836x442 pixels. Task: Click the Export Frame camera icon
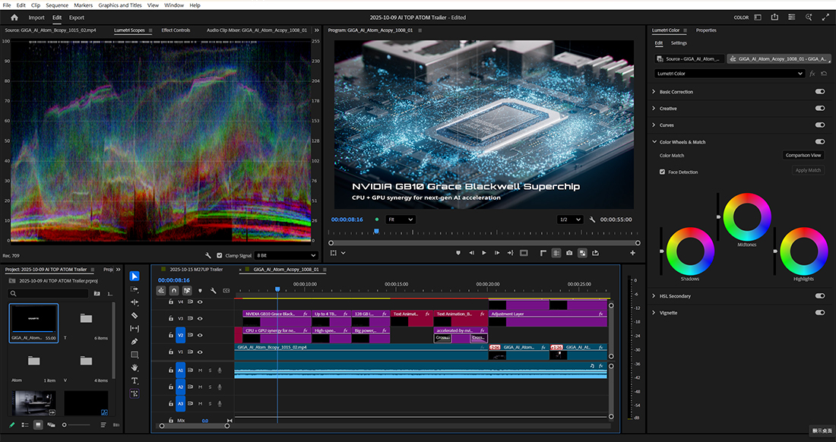pyautogui.click(x=568, y=253)
